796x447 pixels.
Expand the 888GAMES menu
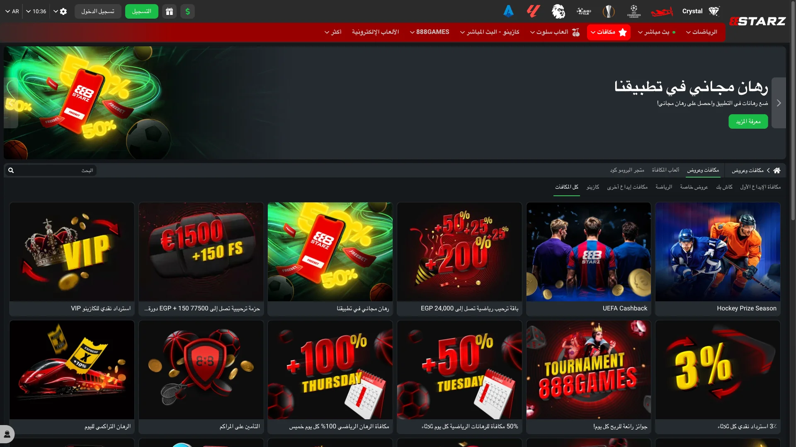pos(430,32)
